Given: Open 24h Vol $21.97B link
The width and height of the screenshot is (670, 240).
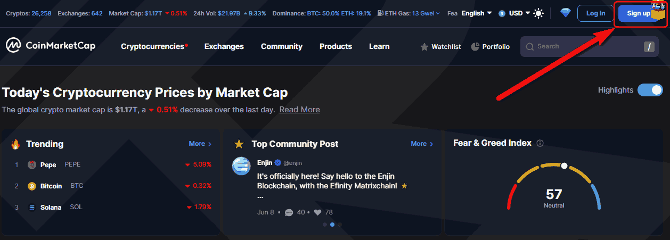Looking at the screenshot, I should pyautogui.click(x=229, y=13).
